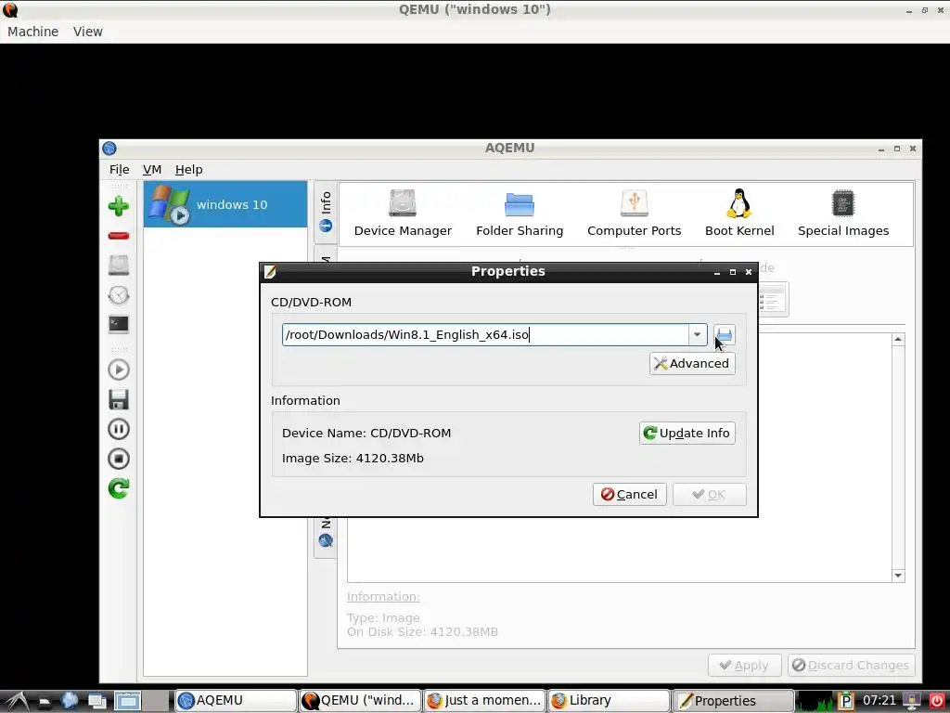Click the green reset VM icon
The image size is (950, 713).
119,488
